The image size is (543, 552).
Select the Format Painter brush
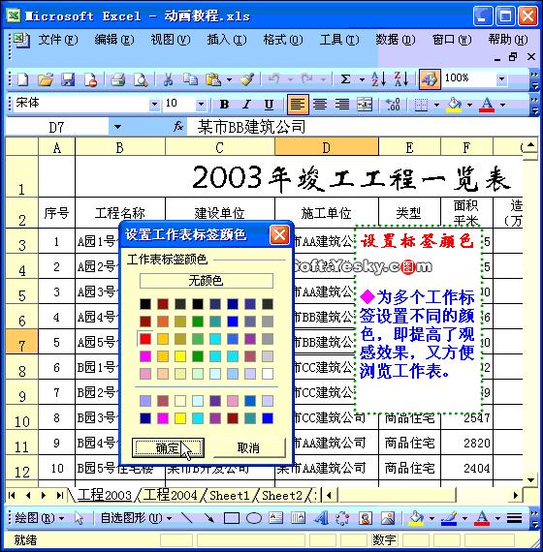(x=247, y=79)
